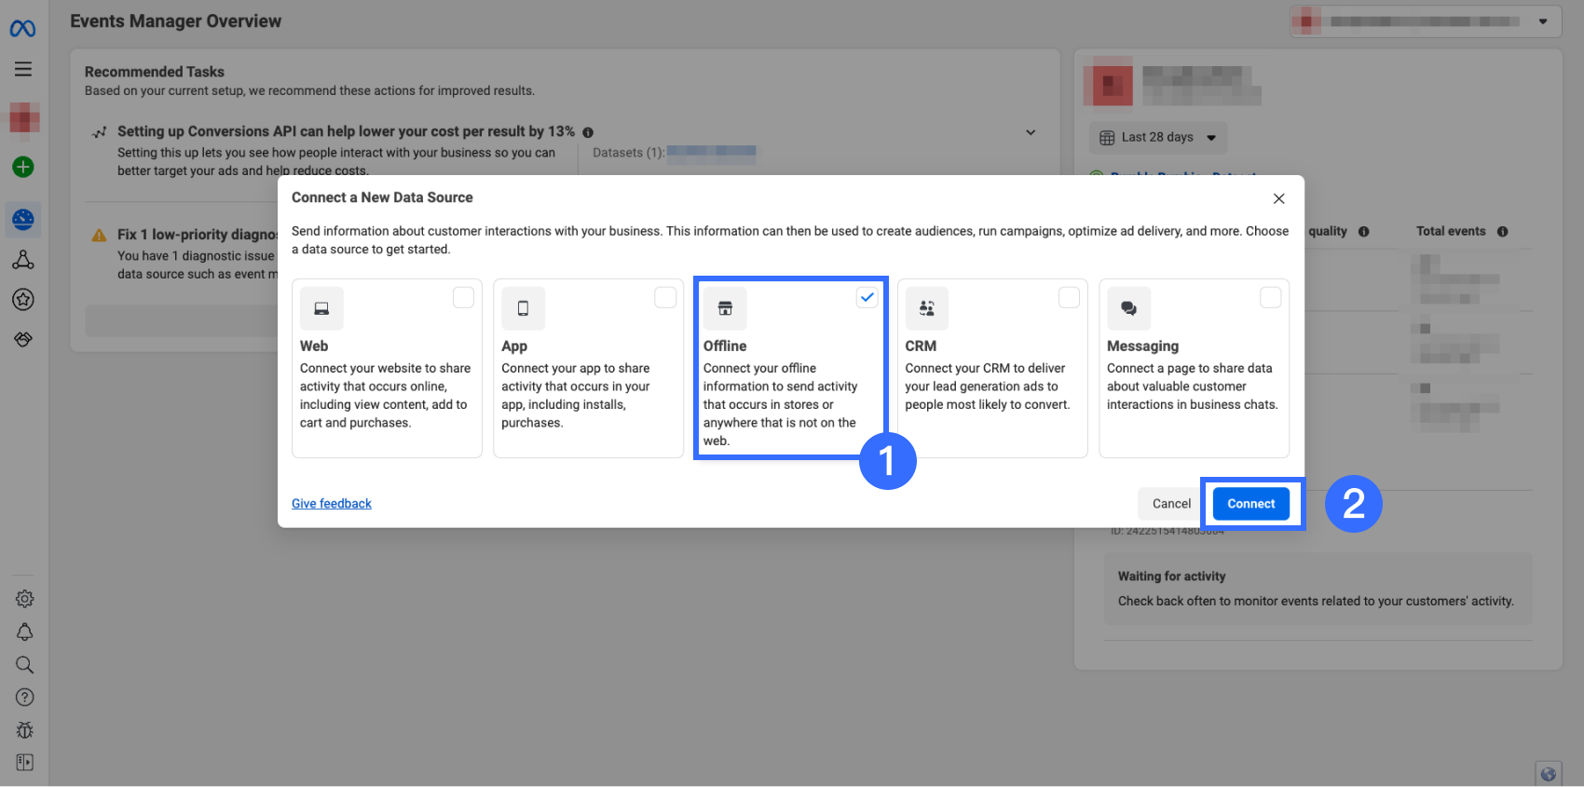Screen dimensions: 1584x787
Task: Open the blue Overview globe sidebar icon
Action: [23, 220]
